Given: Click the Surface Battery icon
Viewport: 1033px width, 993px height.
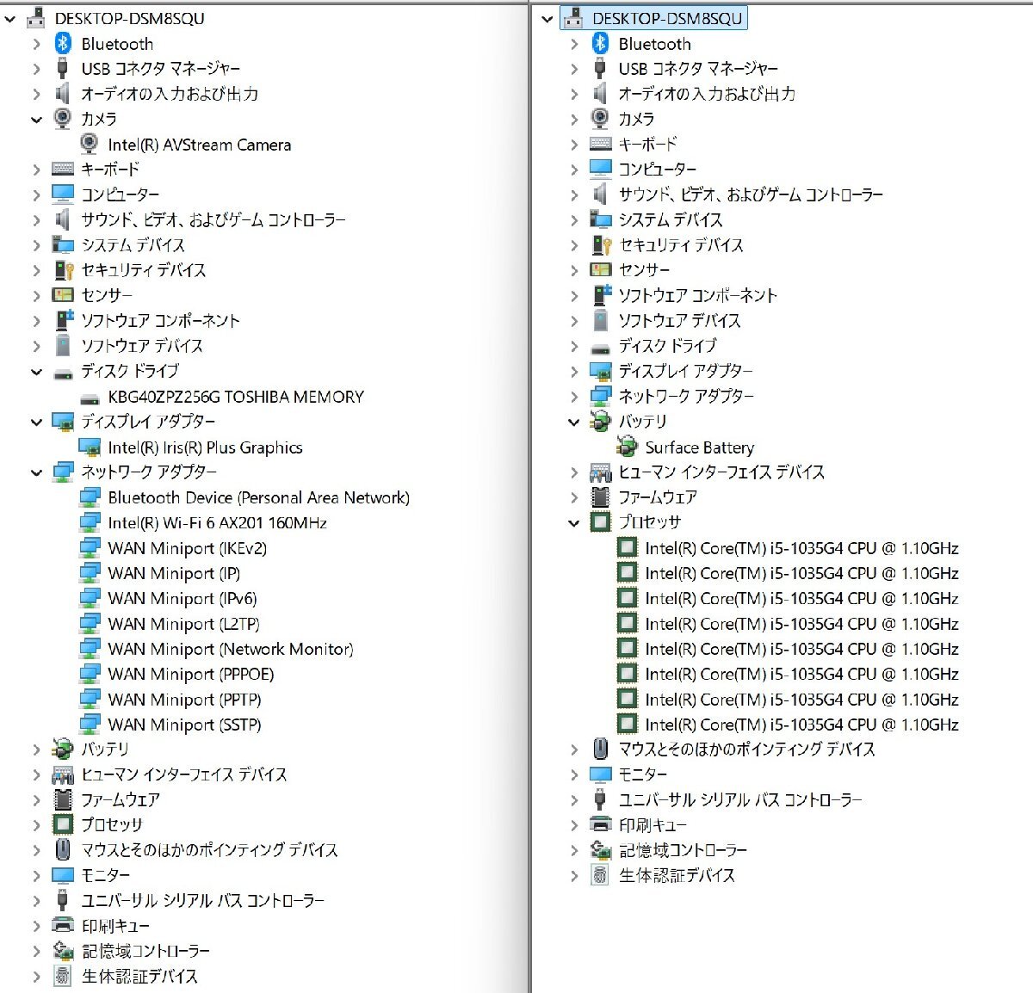Looking at the screenshot, I should tap(627, 447).
